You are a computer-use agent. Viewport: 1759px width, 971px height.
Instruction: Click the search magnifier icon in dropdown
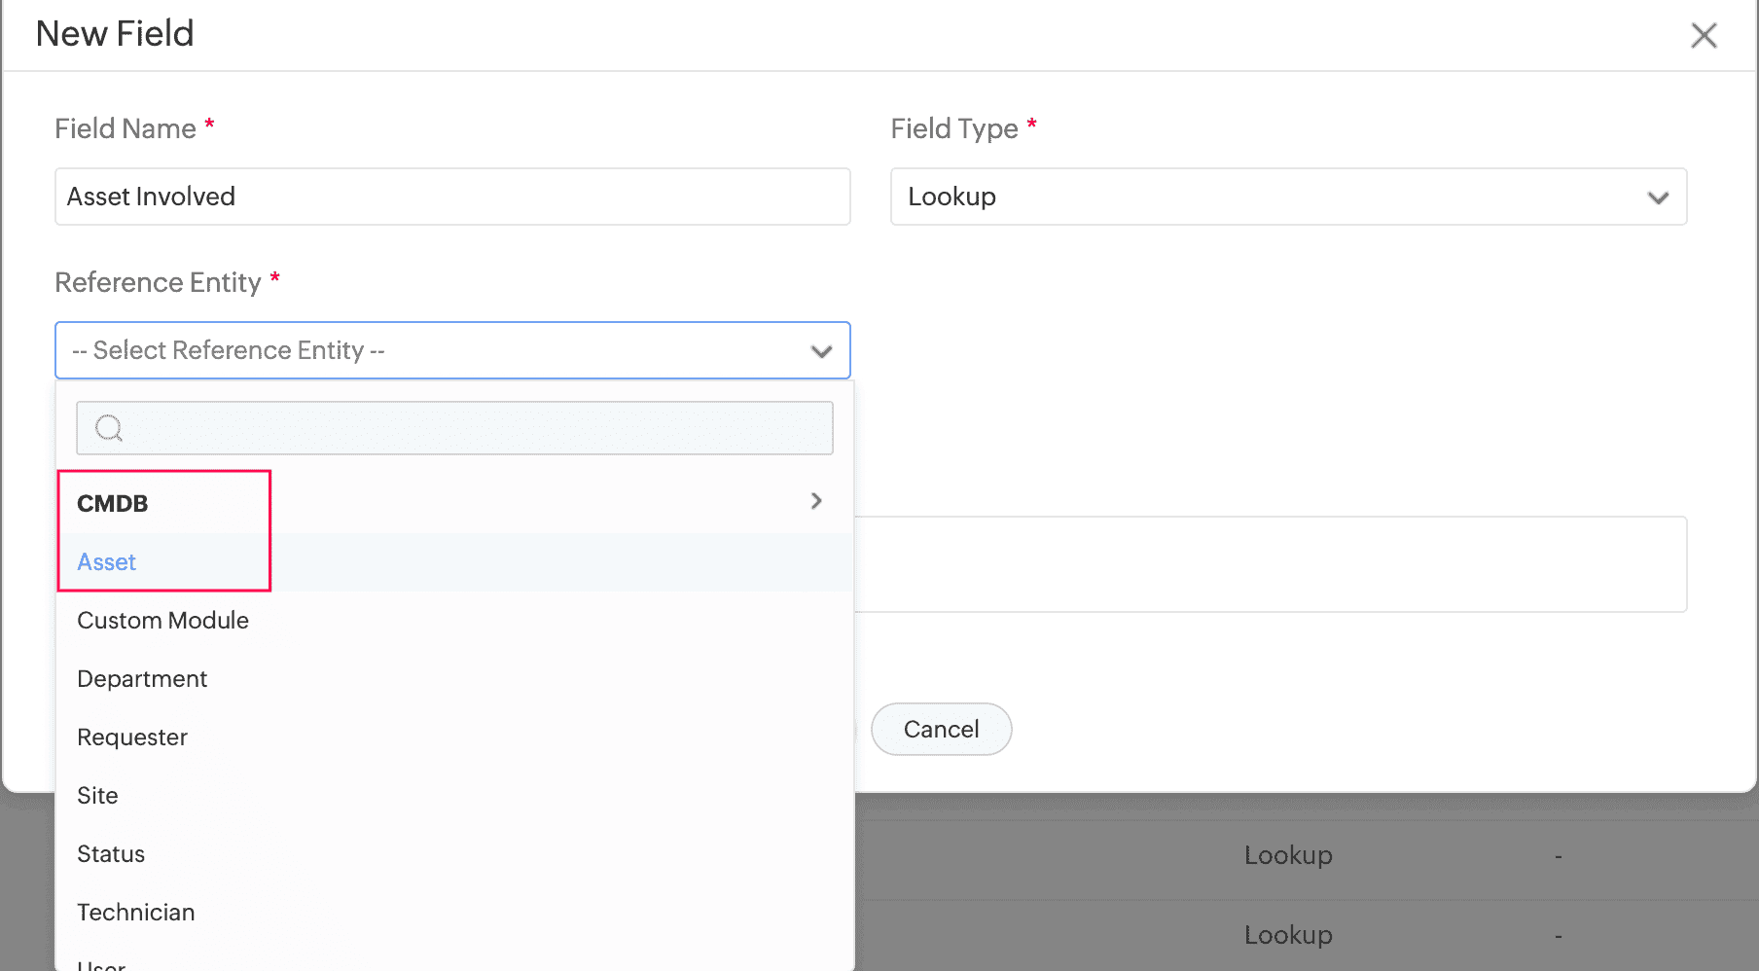(107, 427)
